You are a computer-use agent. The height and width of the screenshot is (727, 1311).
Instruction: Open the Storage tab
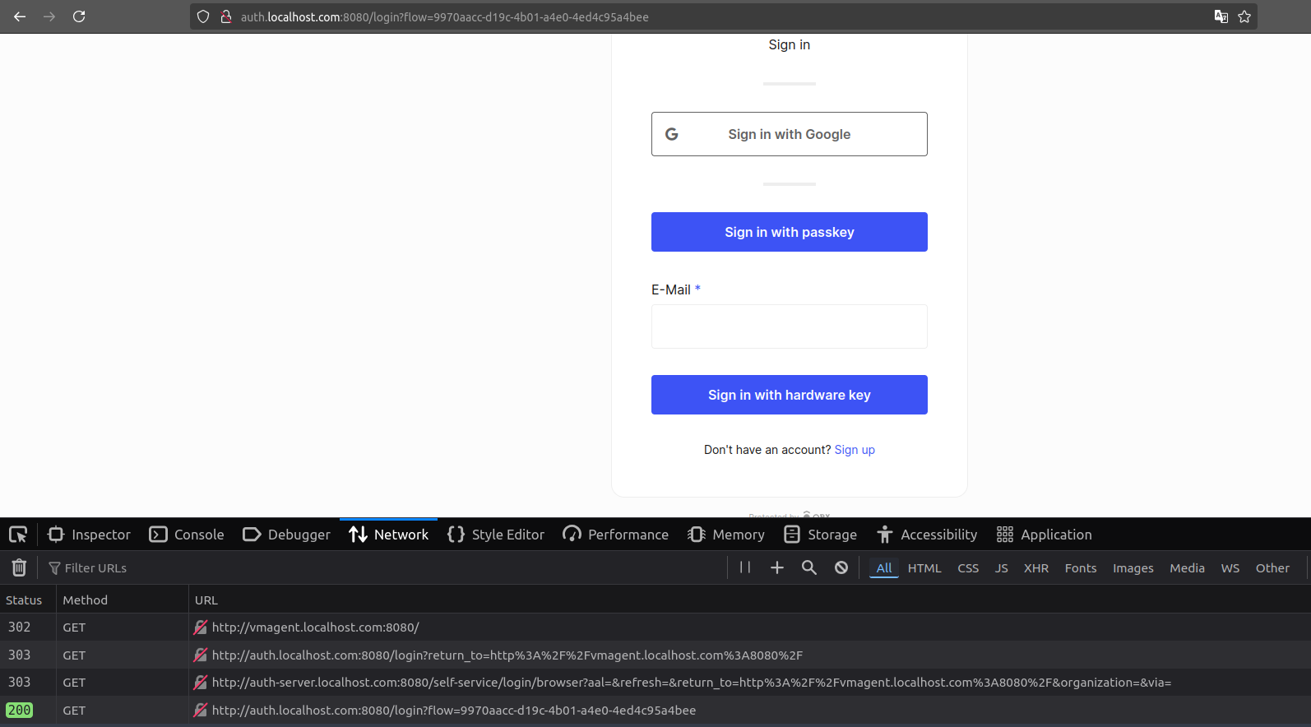(x=821, y=535)
